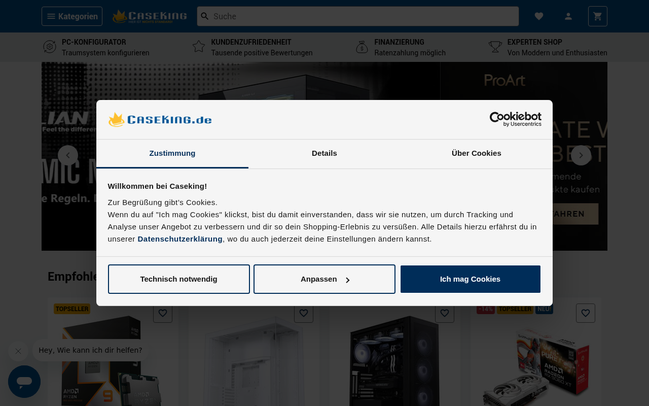Click the Experten Shop trophy icon
The width and height of the screenshot is (649, 406).
pos(495,47)
